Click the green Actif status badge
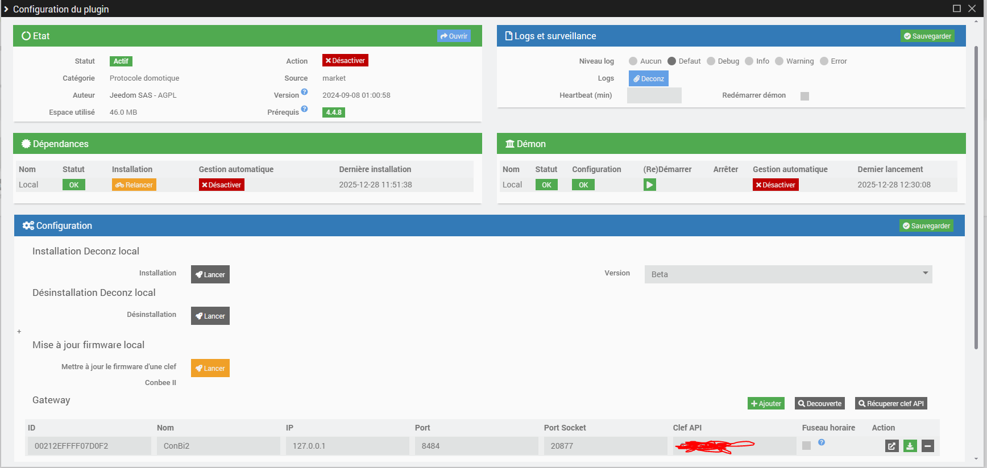The width and height of the screenshot is (987, 468). [121, 61]
